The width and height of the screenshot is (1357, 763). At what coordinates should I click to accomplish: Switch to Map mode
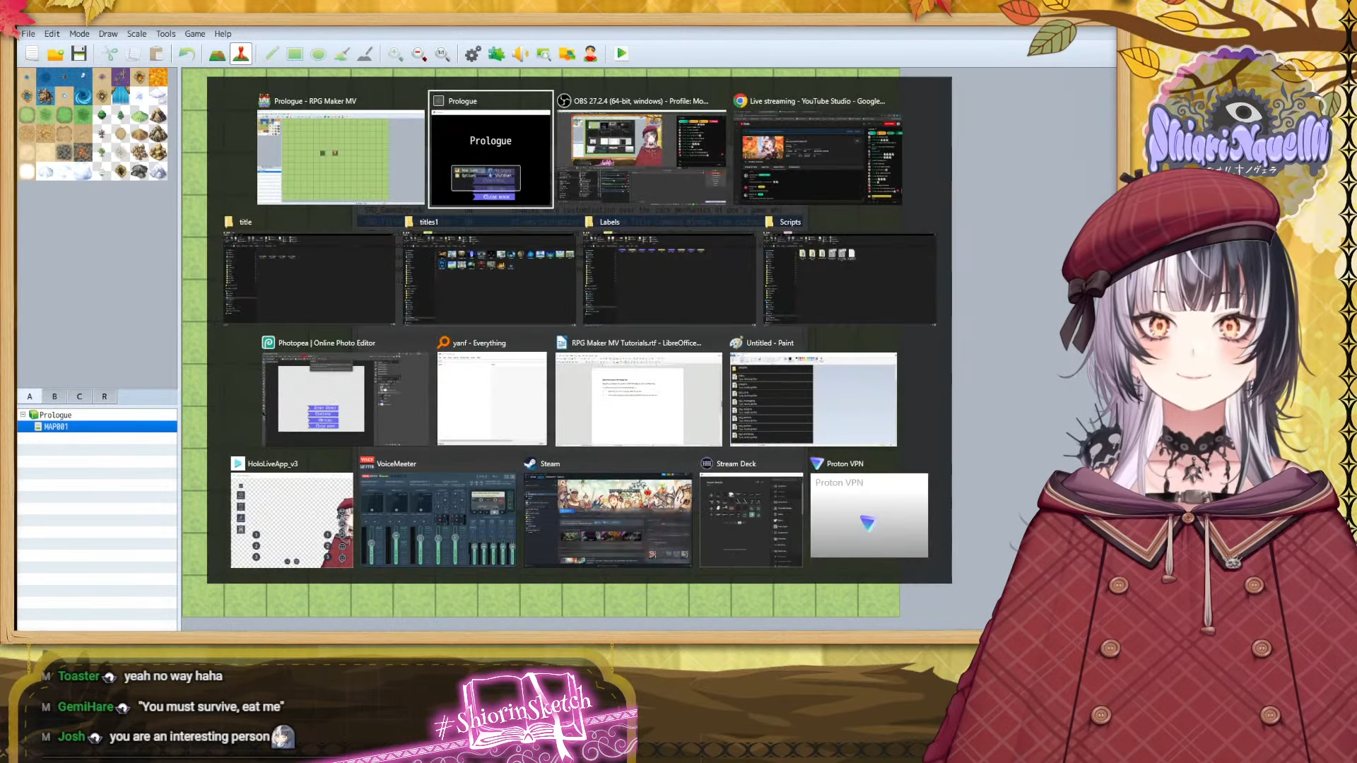point(217,54)
